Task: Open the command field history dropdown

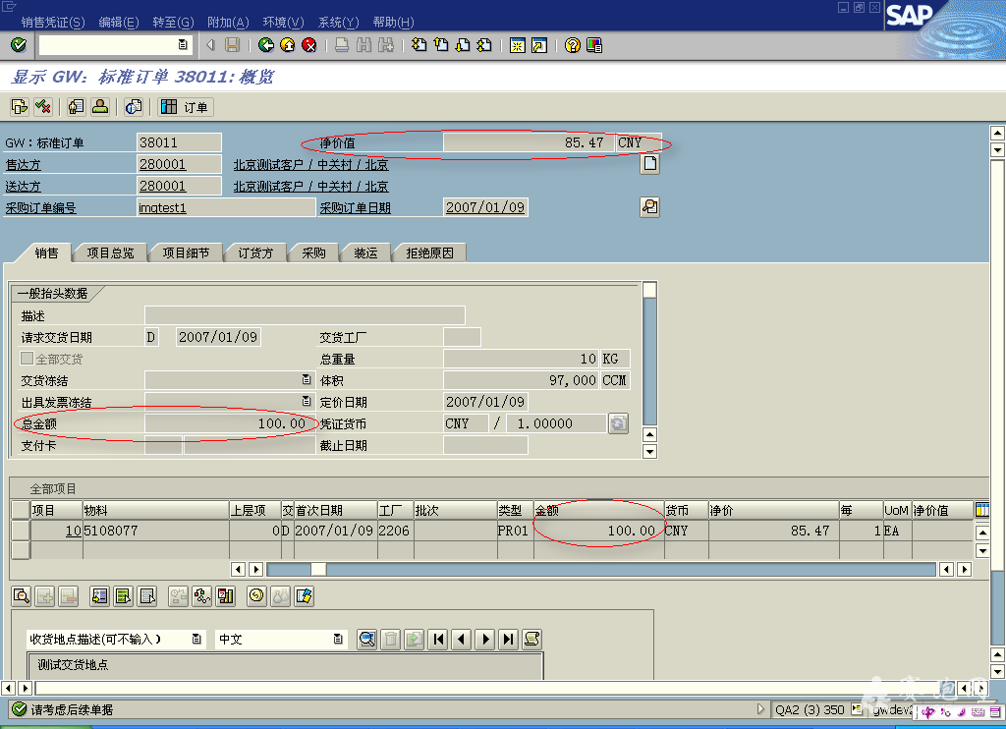Action: pyautogui.click(x=182, y=45)
